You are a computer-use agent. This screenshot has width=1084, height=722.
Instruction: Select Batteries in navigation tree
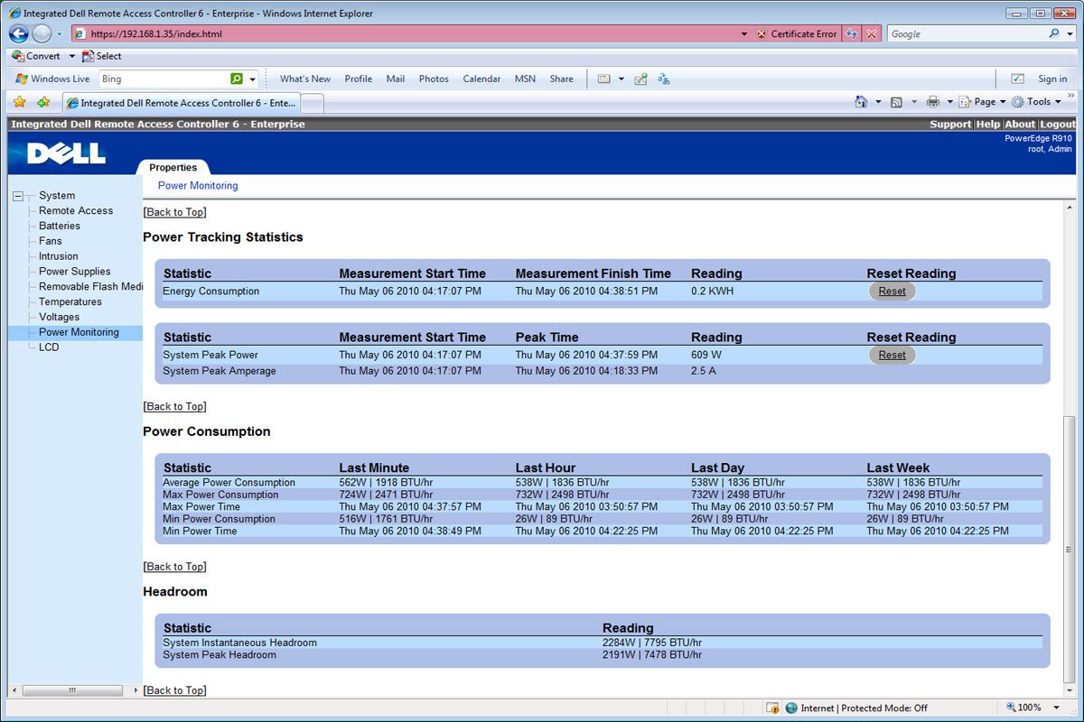(x=60, y=227)
